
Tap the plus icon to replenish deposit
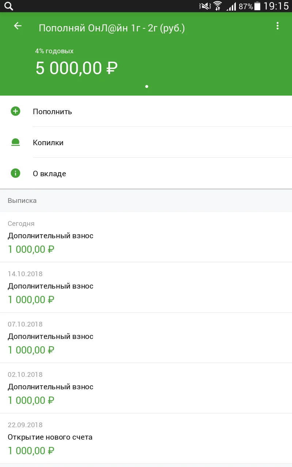[x=15, y=111]
